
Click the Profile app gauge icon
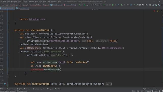pyautogui.click(x=119, y=5)
